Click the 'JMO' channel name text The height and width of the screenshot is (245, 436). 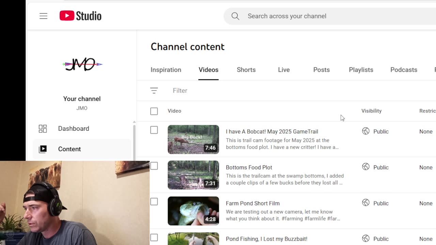tap(82, 108)
